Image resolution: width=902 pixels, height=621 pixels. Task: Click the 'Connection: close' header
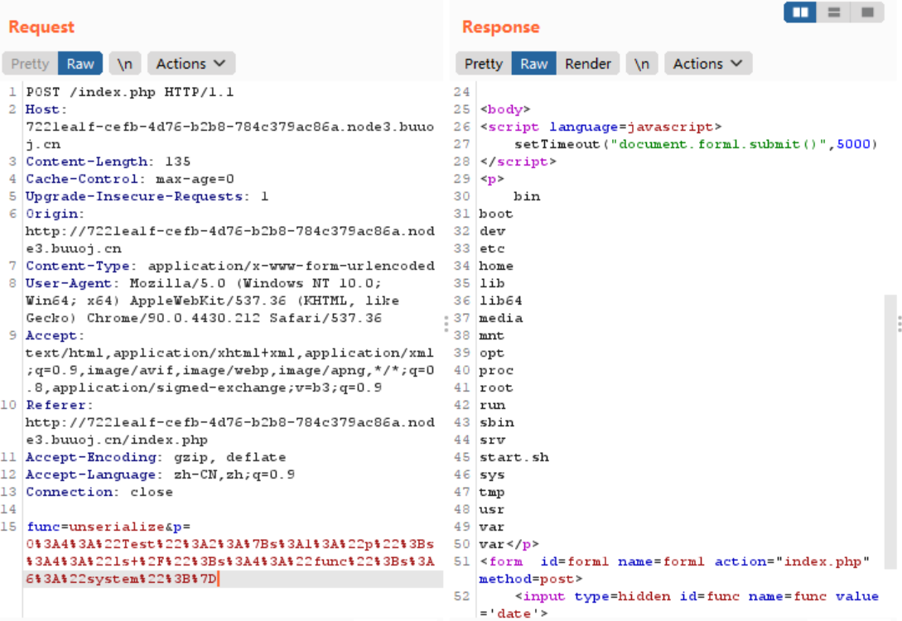tap(99, 492)
